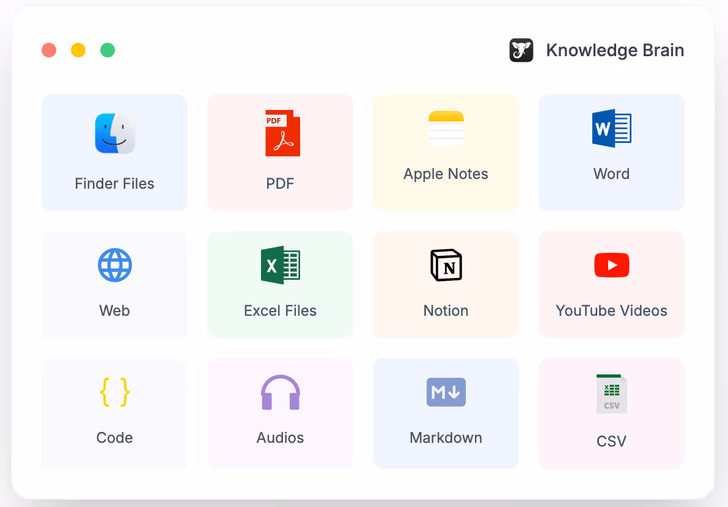Image resolution: width=728 pixels, height=507 pixels.
Task: Click the red PDF document icon
Action: point(282,133)
